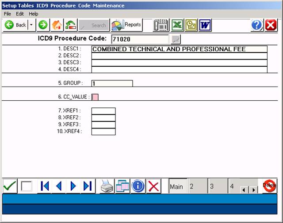Jump to the first record

point(45,186)
